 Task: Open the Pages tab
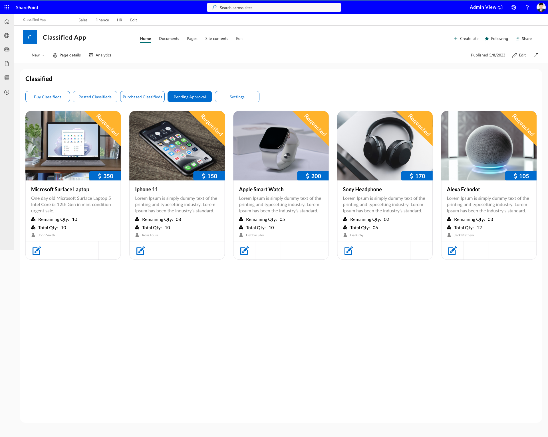(192, 38)
